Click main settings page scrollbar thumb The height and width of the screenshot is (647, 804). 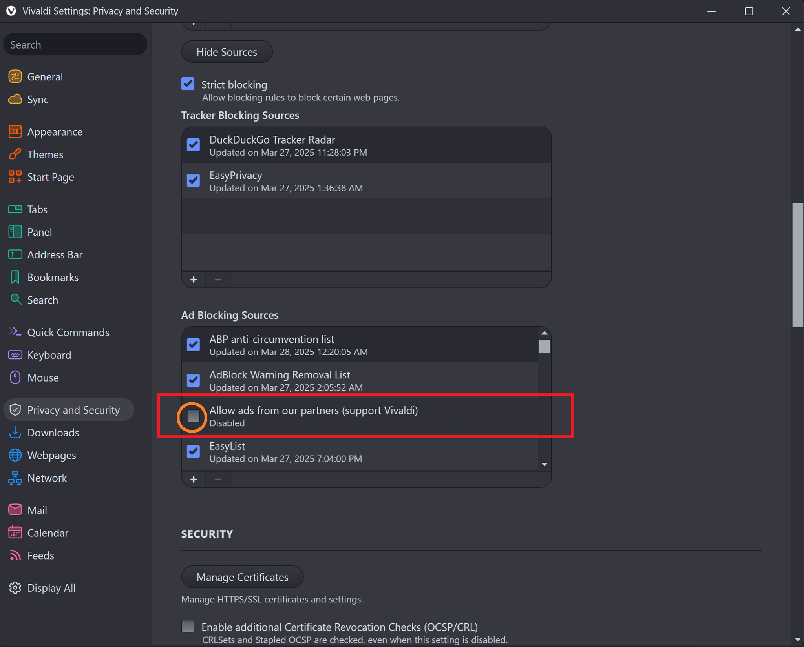797,265
